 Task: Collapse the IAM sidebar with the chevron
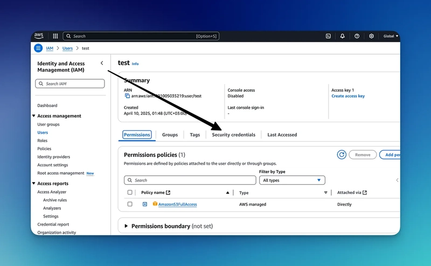coord(102,63)
